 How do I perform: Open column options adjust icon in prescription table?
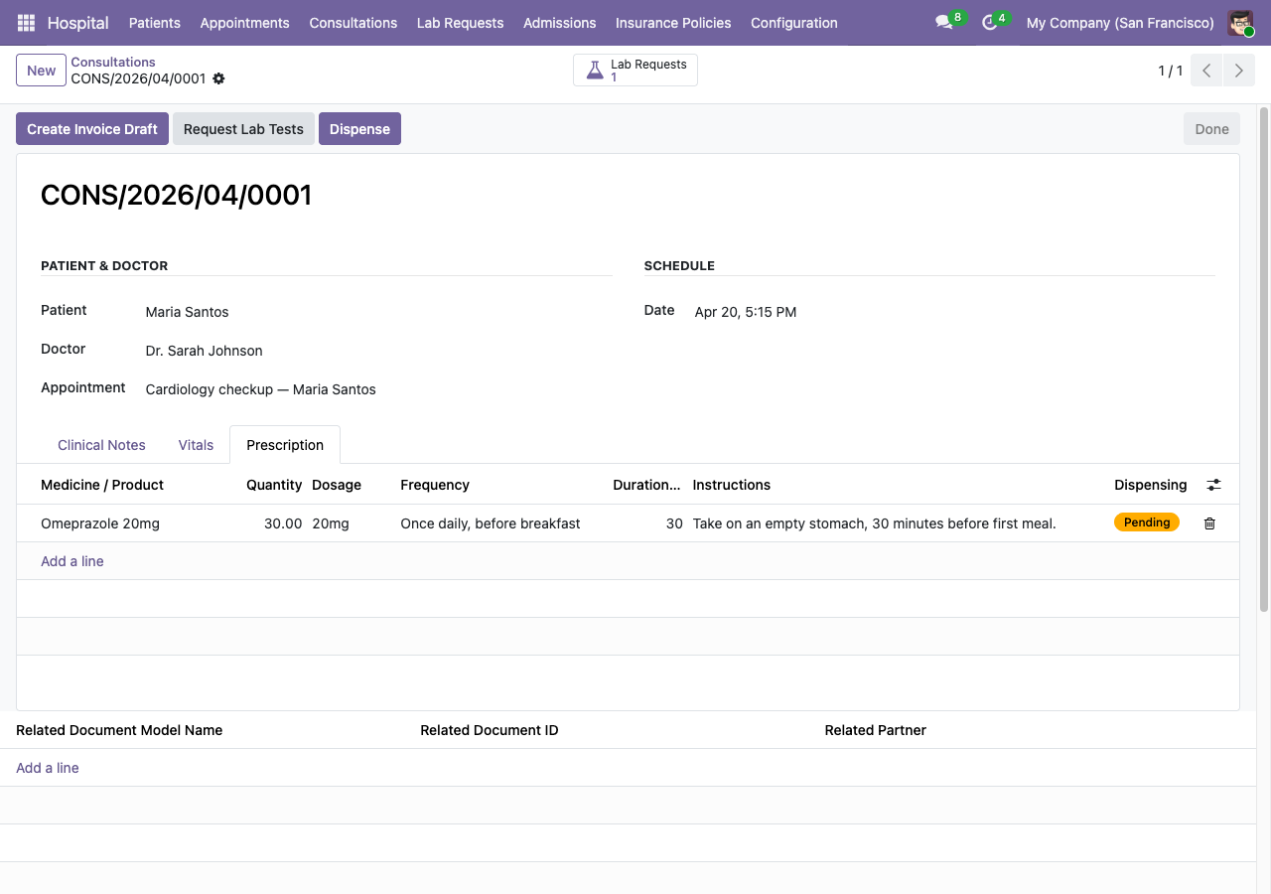(1213, 485)
